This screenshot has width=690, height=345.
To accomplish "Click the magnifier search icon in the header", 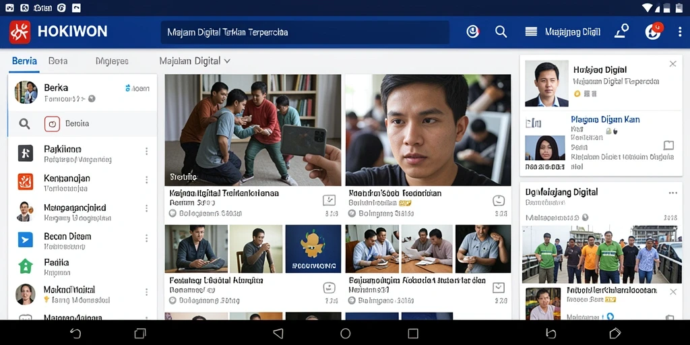I will click(501, 31).
